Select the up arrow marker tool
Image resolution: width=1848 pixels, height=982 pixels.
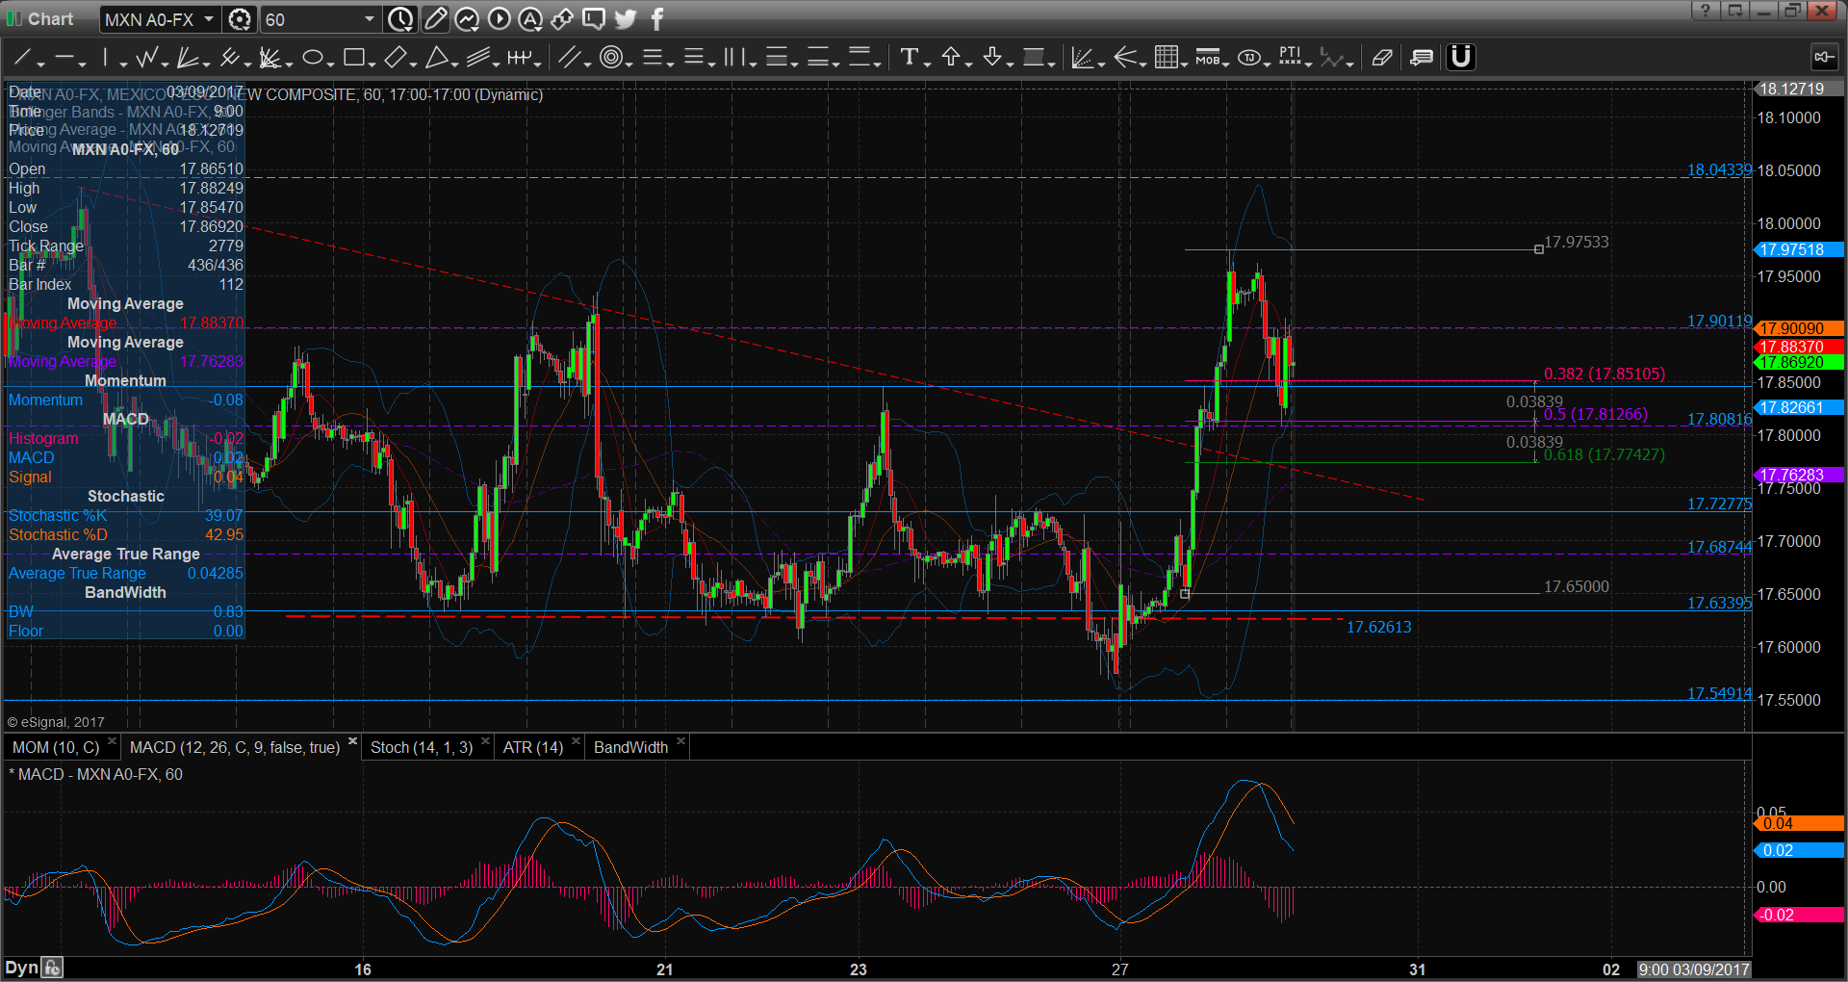point(951,58)
